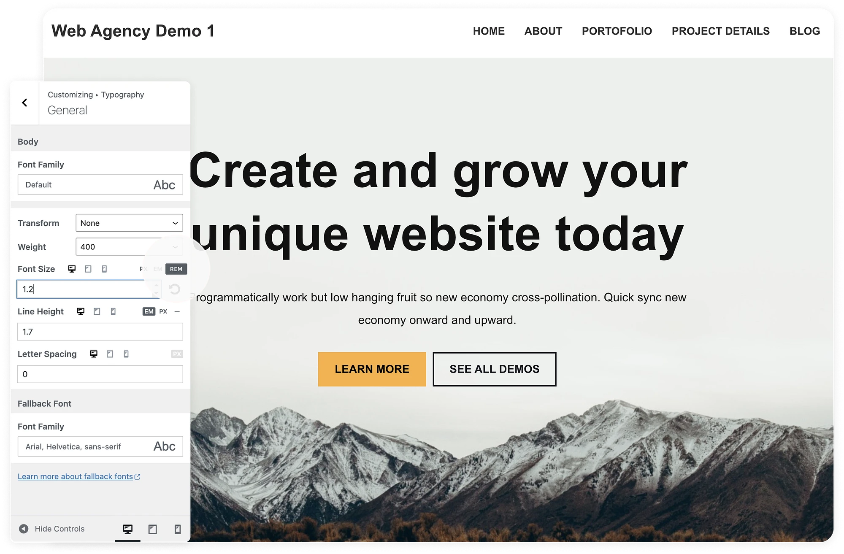Viewport: 844px width, 554px height.
Task: Switch Line Height unit to PX
Action: coord(163,312)
